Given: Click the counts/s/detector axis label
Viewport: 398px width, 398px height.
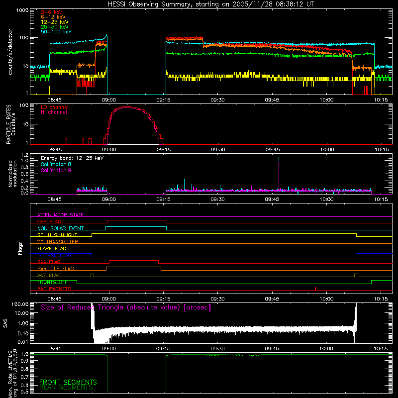Looking at the screenshot, I should click(x=10, y=52).
